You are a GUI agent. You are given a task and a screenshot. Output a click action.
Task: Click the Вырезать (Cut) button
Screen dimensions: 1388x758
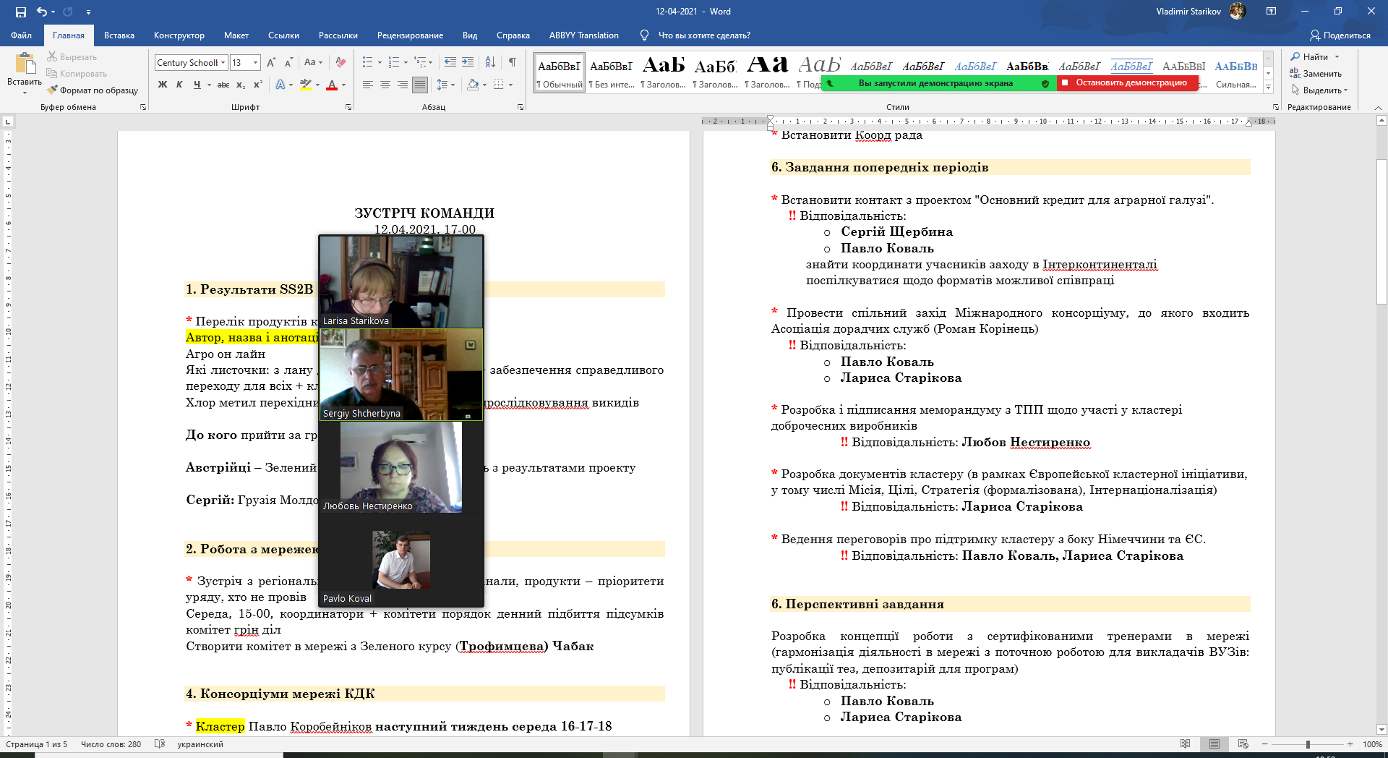tap(72, 57)
